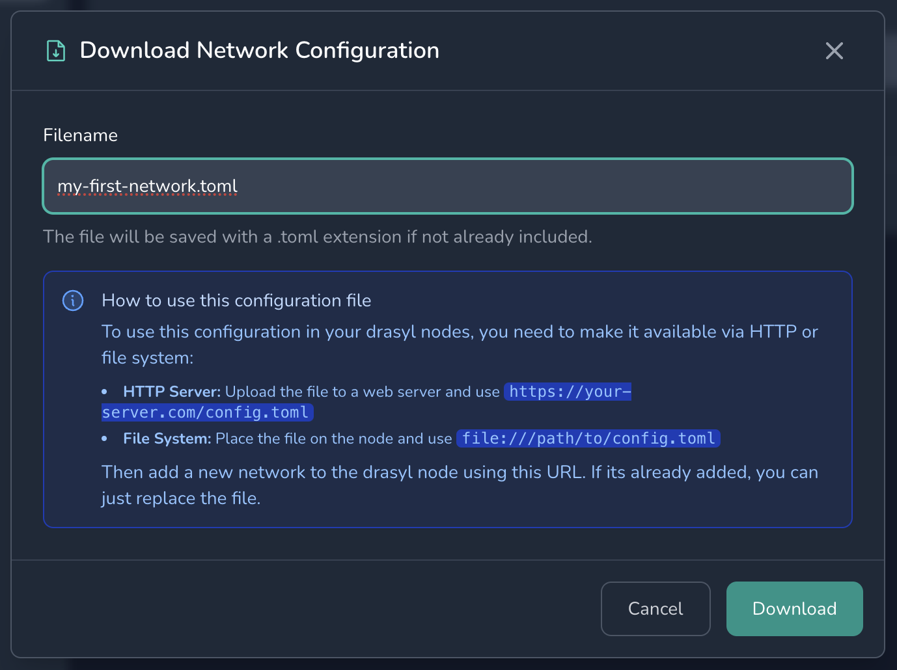This screenshot has width=897, height=670.
Task: Click the 'https://your-' code snippet segment
Action: (x=569, y=392)
